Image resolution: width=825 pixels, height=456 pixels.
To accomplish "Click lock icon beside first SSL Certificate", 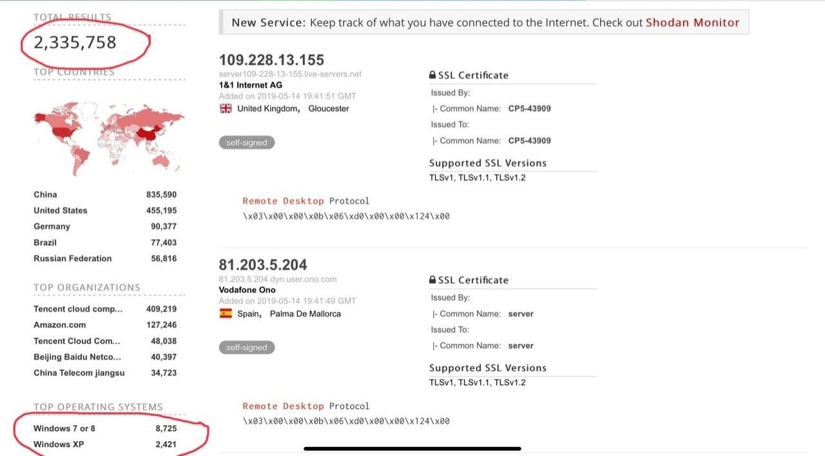I will click(x=432, y=75).
